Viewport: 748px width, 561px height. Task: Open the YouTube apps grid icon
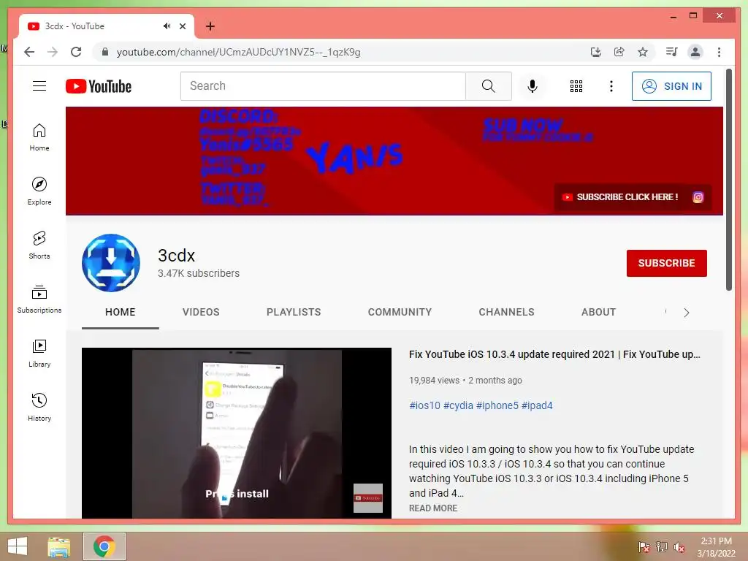click(x=576, y=86)
